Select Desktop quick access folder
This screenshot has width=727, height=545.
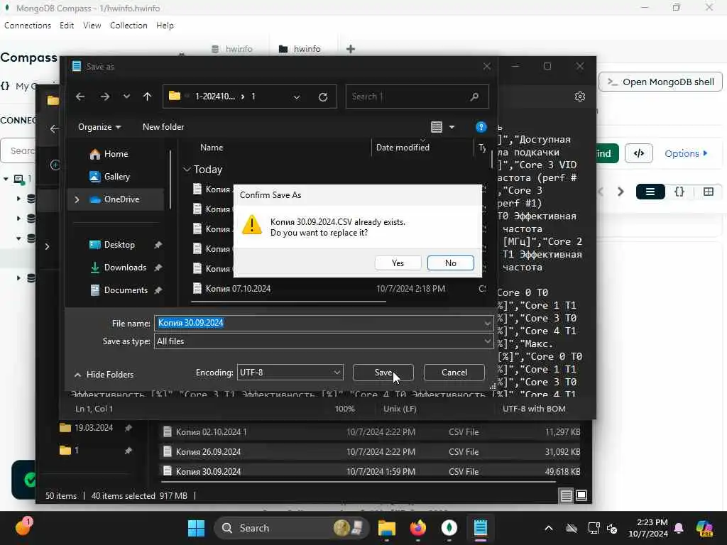pyautogui.click(x=119, y=245)
